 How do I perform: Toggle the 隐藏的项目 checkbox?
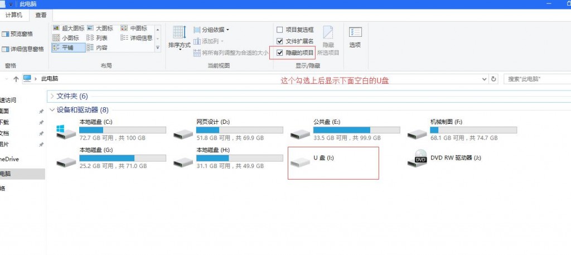tap(280, 52)
